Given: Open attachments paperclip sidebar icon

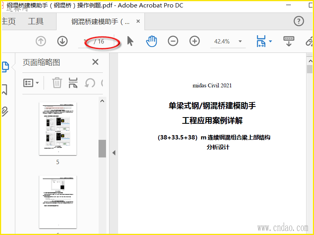Looking at the screenshot, I should click(5, 112).
